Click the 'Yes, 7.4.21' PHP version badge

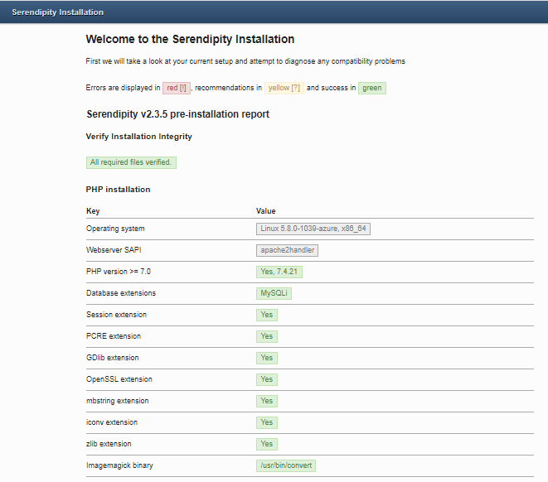pyautogui.click(x=279, y=272)
